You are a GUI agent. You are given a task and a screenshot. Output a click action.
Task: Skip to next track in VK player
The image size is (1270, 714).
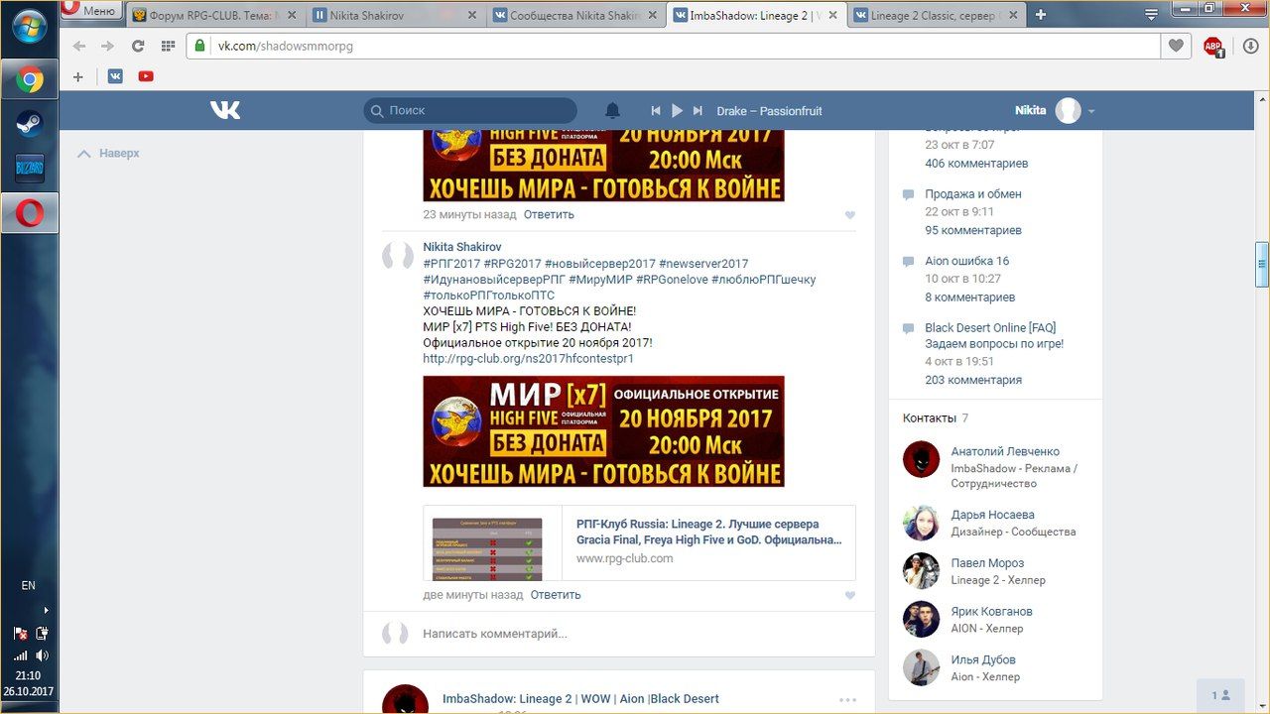tap(698, 111)
